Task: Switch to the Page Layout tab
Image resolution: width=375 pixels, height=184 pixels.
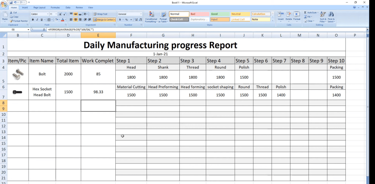Action: (x=39, y=7)
